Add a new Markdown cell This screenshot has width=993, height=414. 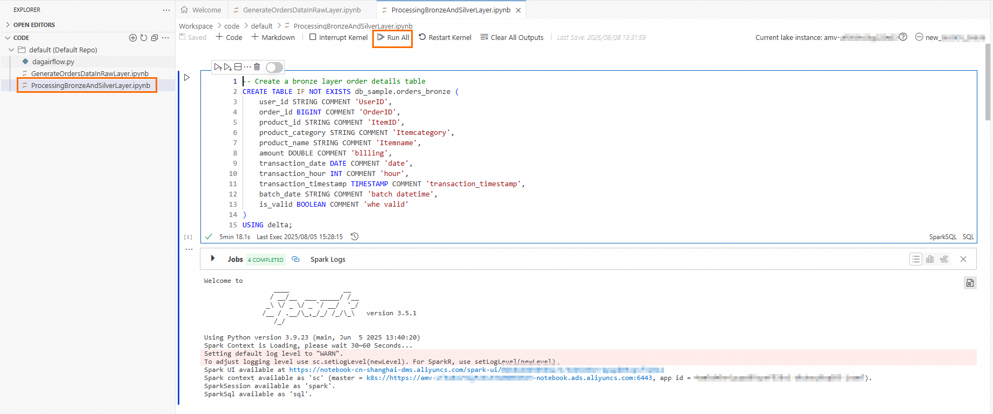tap(273, 37)
